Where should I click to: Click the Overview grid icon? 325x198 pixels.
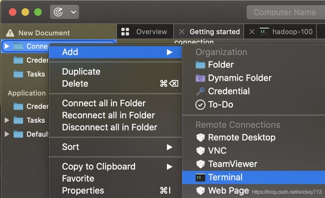[125, 31]
